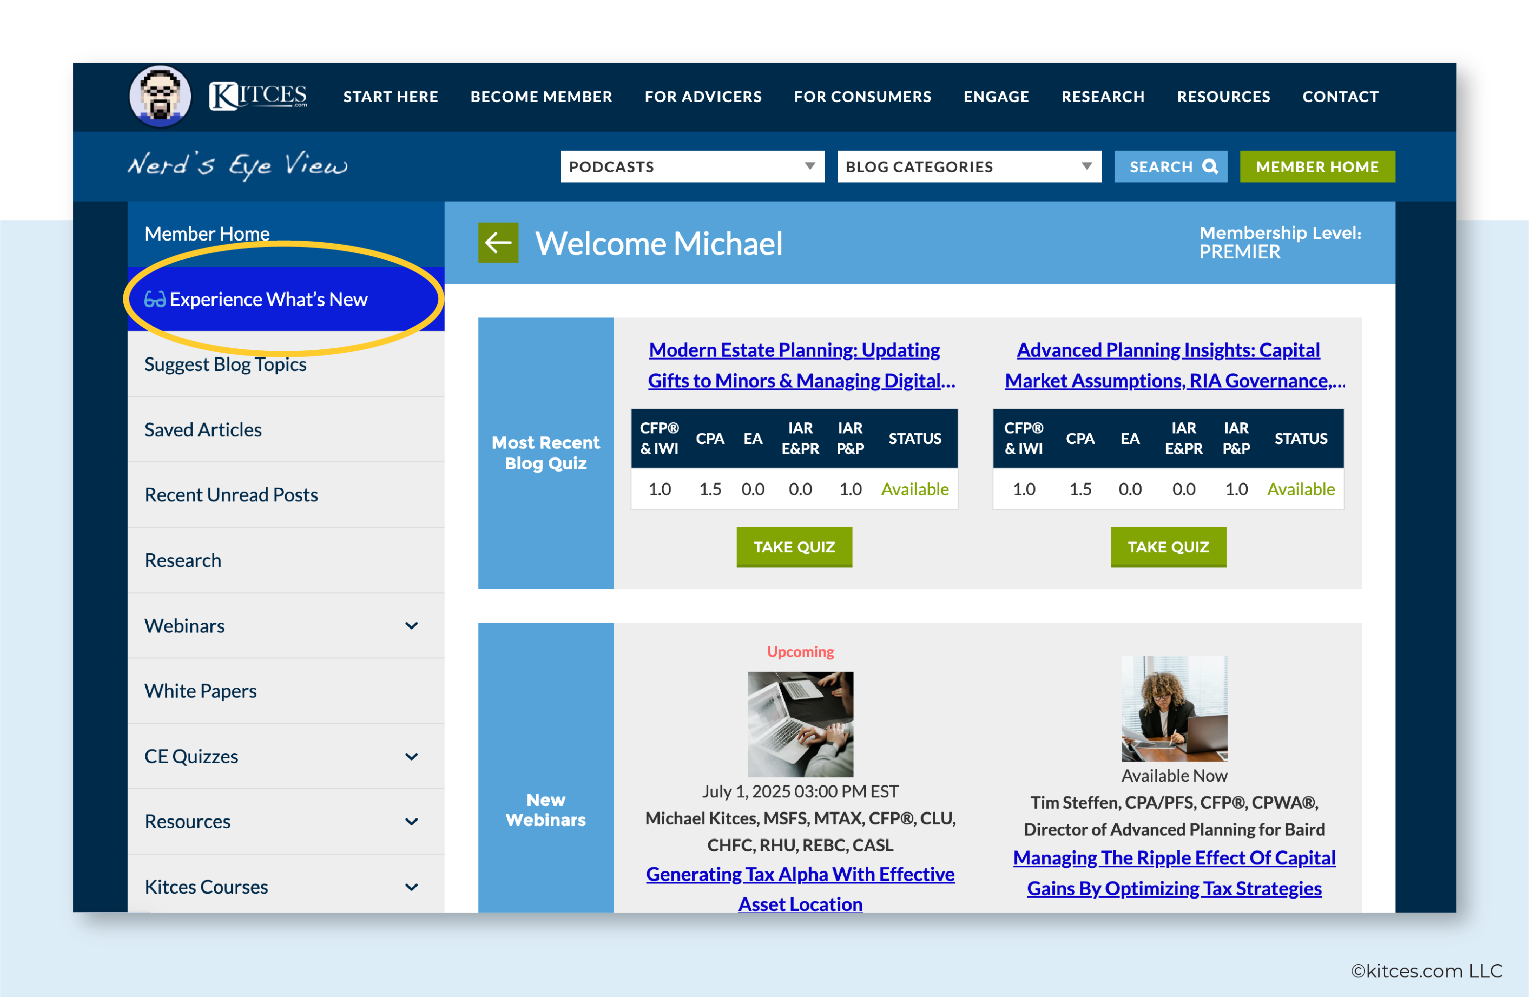1529x997 pixels.
Task: Open Become Member in the top navigation
Action: coord(541,96)
